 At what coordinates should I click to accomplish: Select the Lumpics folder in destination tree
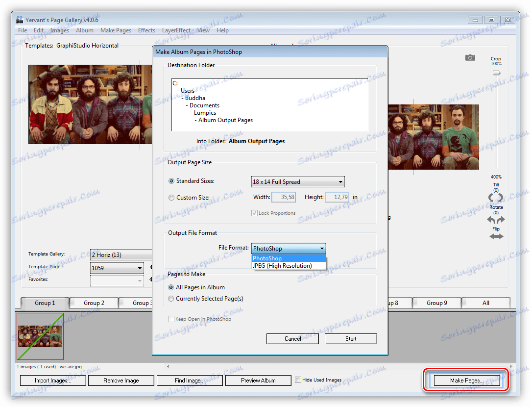[205, 113]
